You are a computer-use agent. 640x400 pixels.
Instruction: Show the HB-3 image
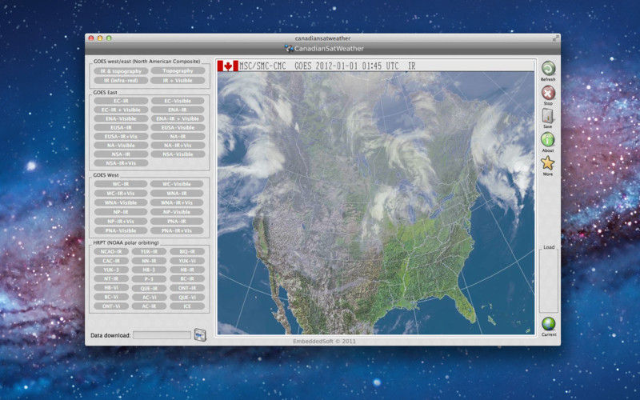click(149, 270)
